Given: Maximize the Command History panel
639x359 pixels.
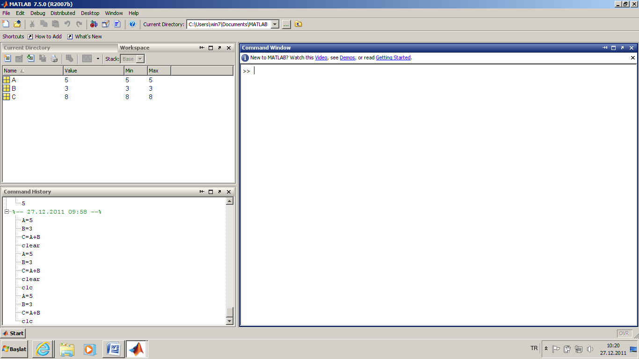Looking at the screenshot, I should tap(211, 192).
